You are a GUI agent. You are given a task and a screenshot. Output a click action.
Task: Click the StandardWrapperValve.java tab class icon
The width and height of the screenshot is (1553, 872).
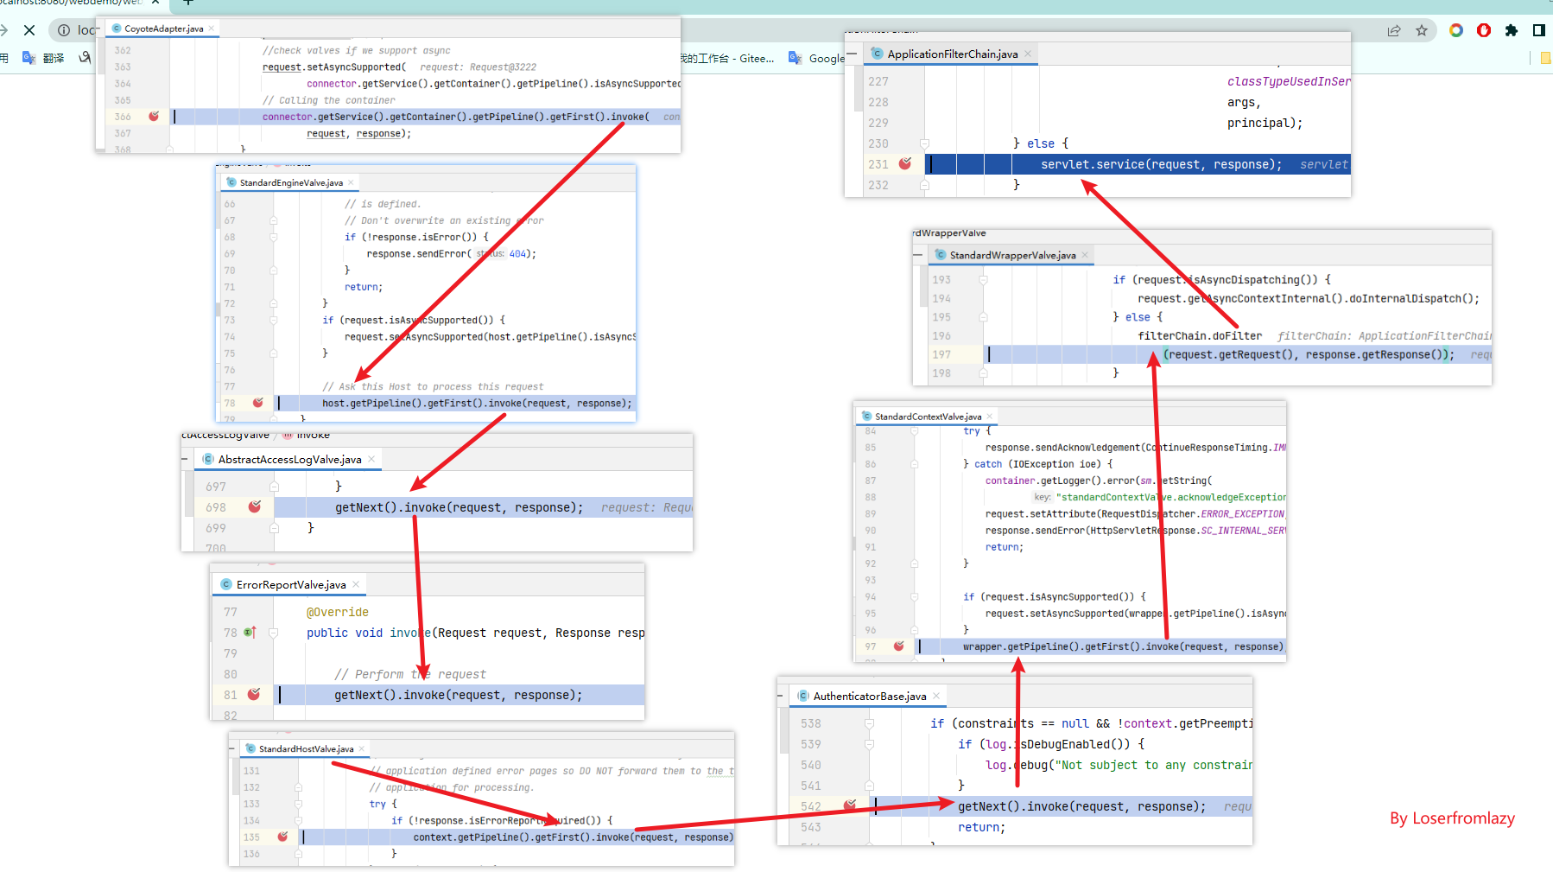941,255
